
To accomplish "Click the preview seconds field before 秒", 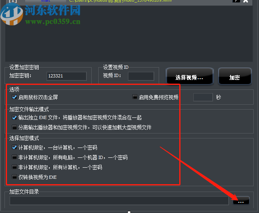I will click(x=203, y=97).
